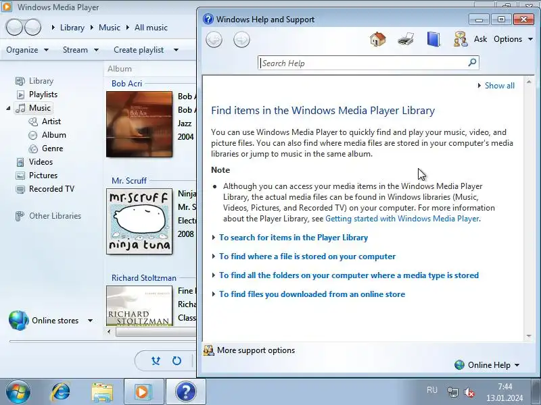Click Help scrollbar up arrow
Image resolution: width=541 pixels, height=405 pixels.
tap(529, 82)
